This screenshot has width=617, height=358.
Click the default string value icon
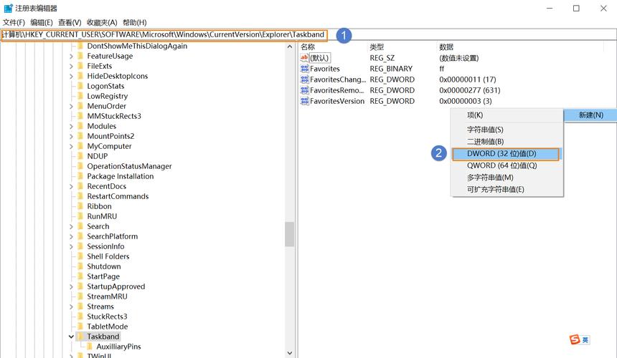pos(304,58)
